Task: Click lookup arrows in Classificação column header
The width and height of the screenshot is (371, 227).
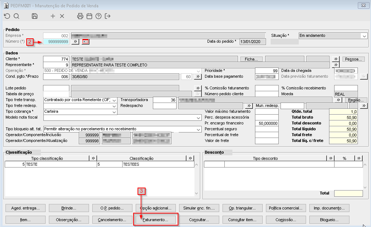Action: click(x=190, y=158)
